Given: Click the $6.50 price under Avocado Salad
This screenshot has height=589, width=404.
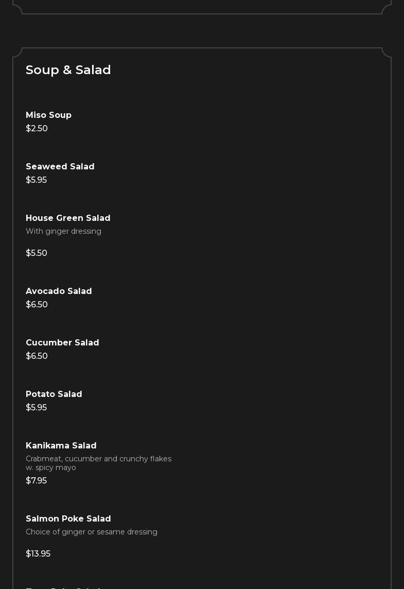Looking at the screenshot, I should pyautogui.click(x=37, y=305).
